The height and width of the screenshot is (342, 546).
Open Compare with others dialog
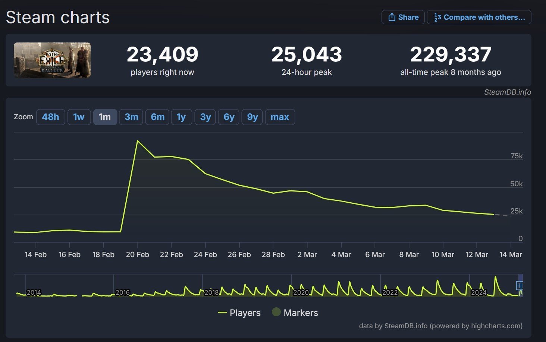[479, 17]
